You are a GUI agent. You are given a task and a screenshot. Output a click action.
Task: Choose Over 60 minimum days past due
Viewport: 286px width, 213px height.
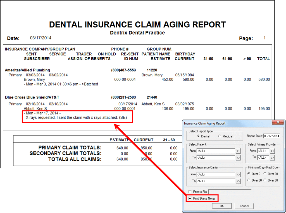tap(249, 180)
